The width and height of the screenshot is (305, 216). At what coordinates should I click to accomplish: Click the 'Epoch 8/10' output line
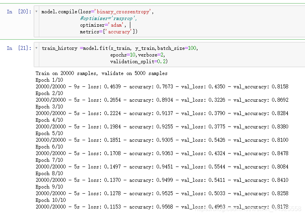click(49, 173)
